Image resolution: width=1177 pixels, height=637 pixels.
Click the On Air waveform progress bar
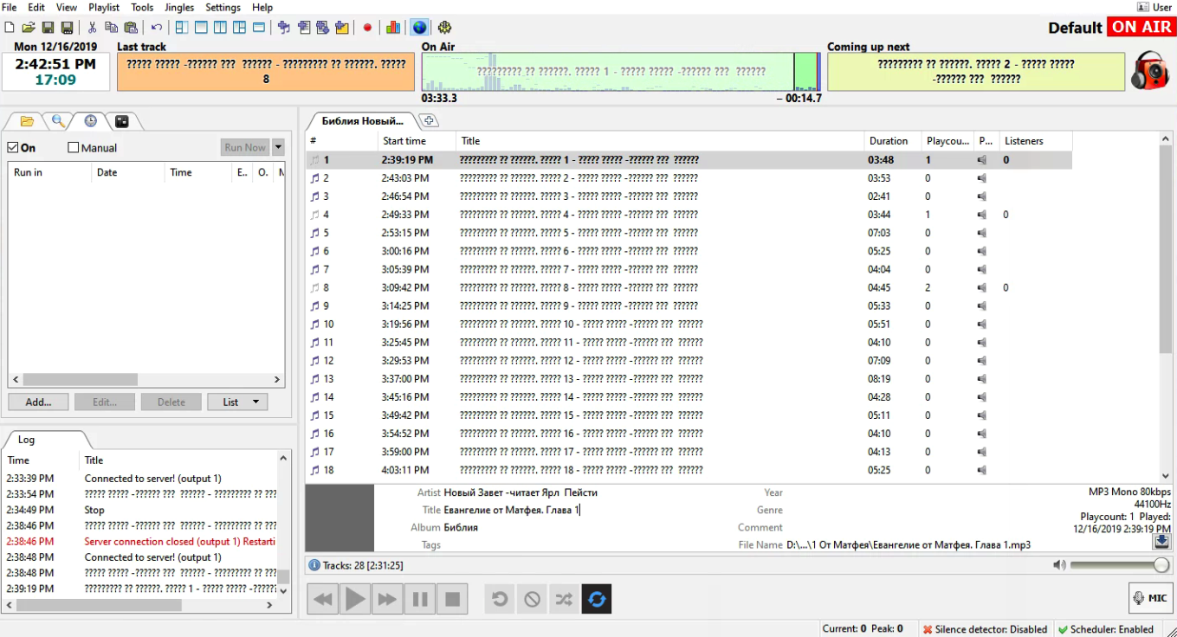[x=620, y=72]
